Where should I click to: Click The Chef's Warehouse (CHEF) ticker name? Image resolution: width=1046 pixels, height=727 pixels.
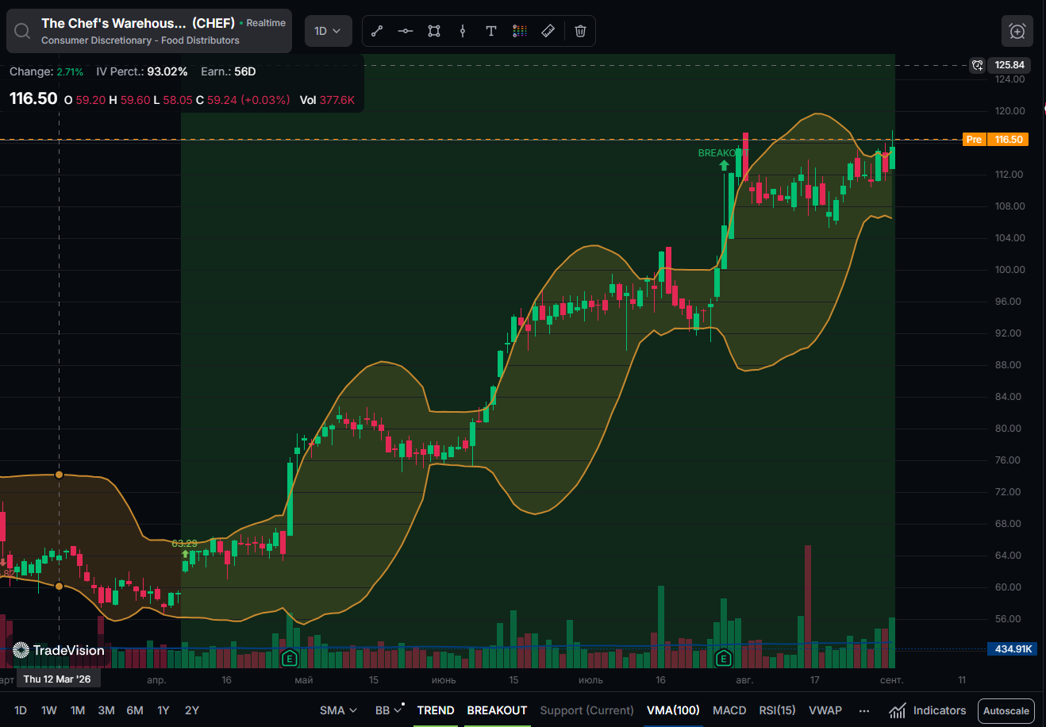(x=138, y=23)
